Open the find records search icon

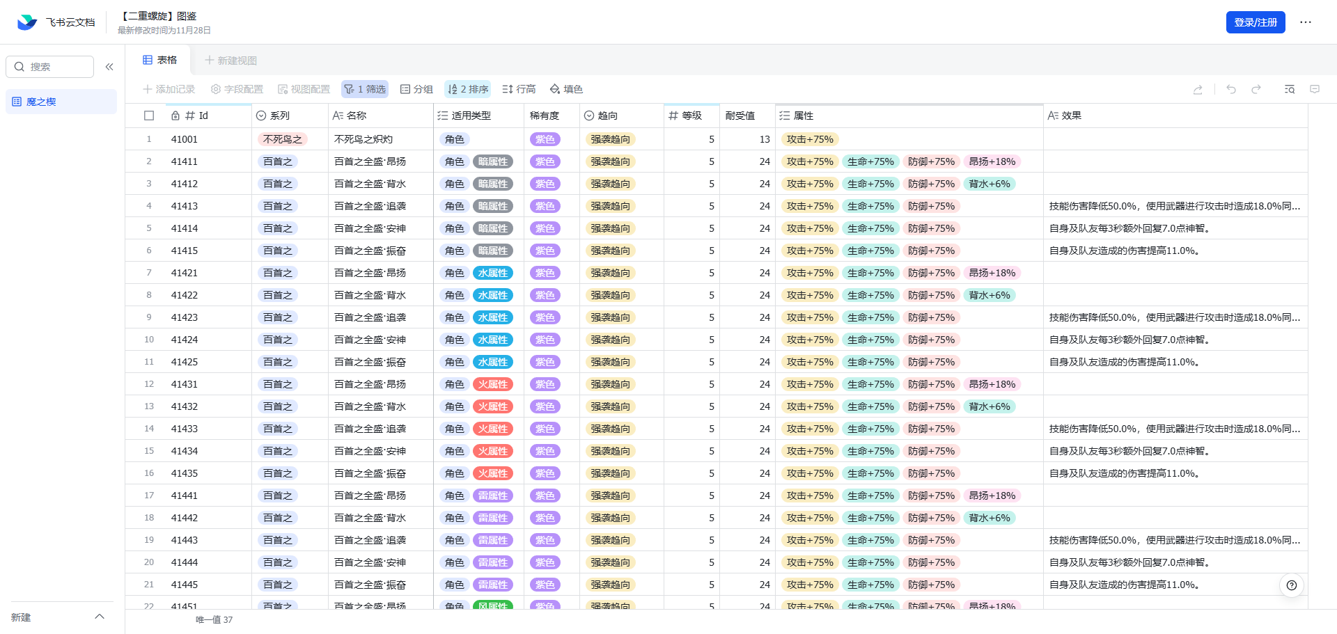pyautogui.click(x=1290, y=89)
